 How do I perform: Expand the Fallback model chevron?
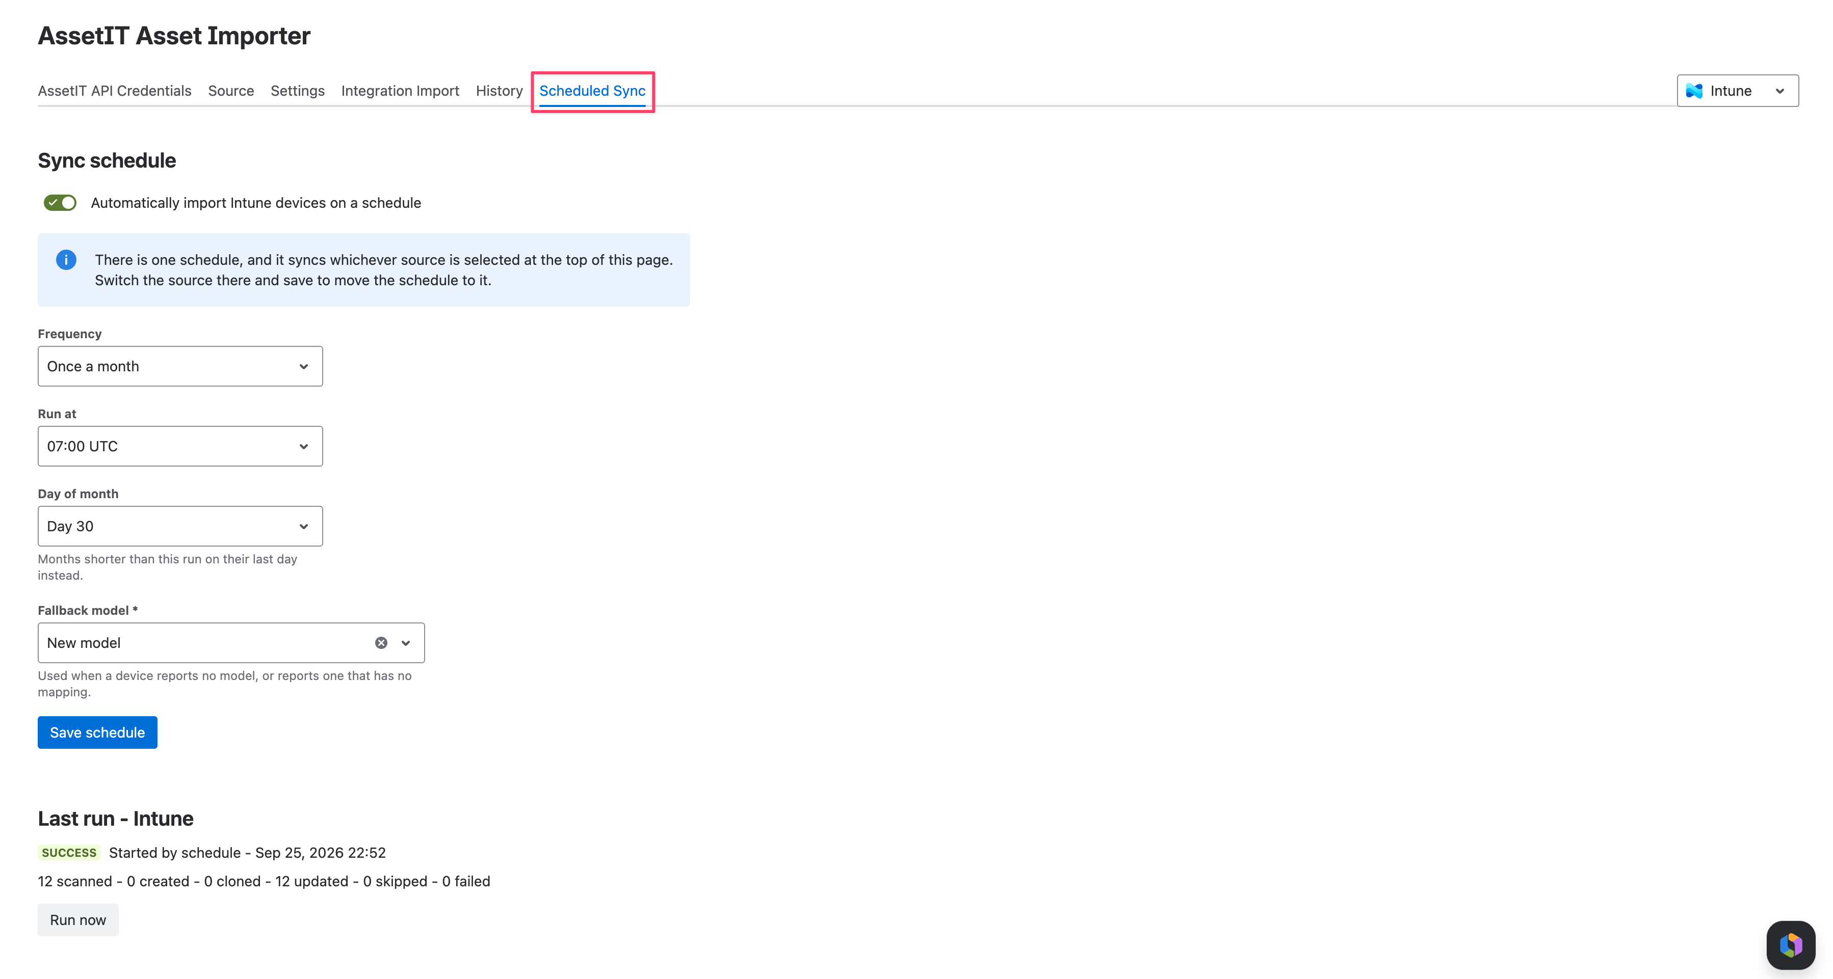tap(406, 643)
